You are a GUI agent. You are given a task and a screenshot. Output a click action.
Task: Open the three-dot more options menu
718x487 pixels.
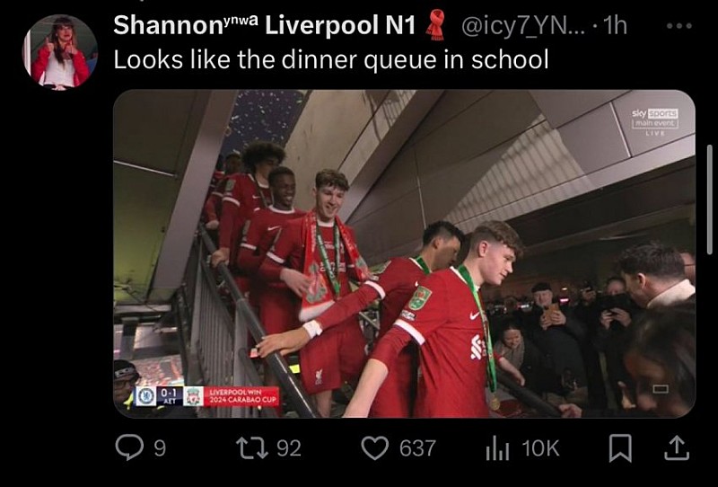tap(679, 26)
